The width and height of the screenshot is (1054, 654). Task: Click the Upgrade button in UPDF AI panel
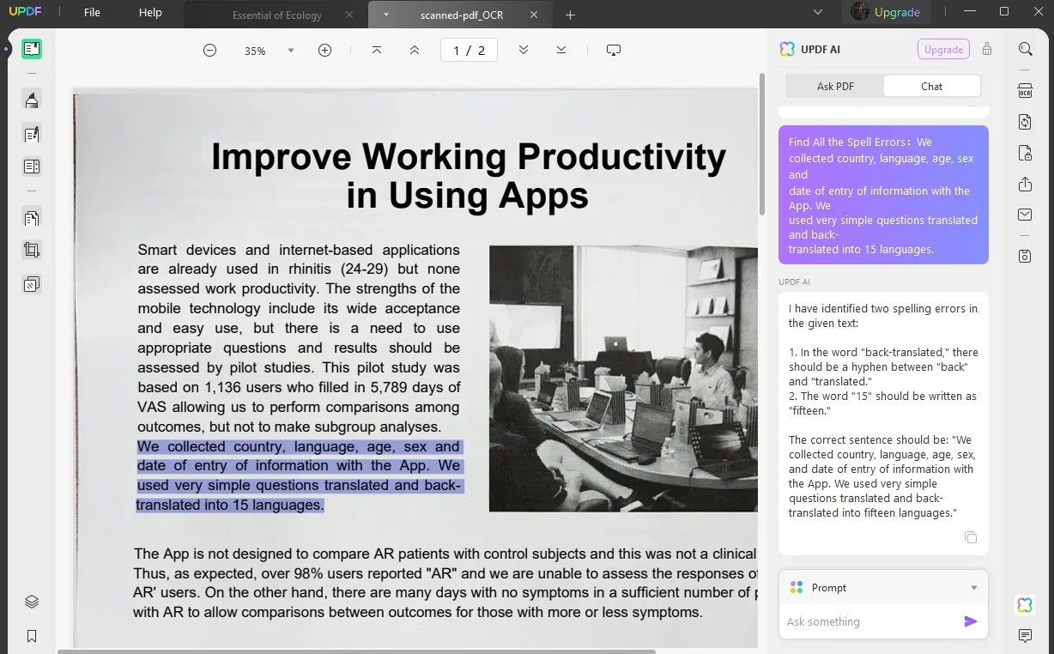(x=943, y=50)
